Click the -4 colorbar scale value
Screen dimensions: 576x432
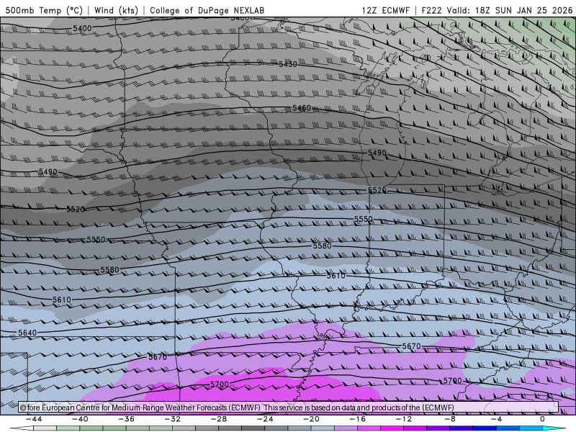click(497, 419)
